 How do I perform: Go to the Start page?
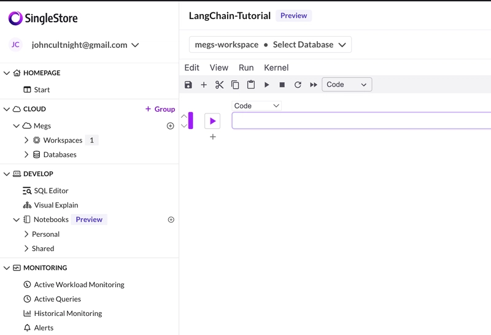pos(42,90)
